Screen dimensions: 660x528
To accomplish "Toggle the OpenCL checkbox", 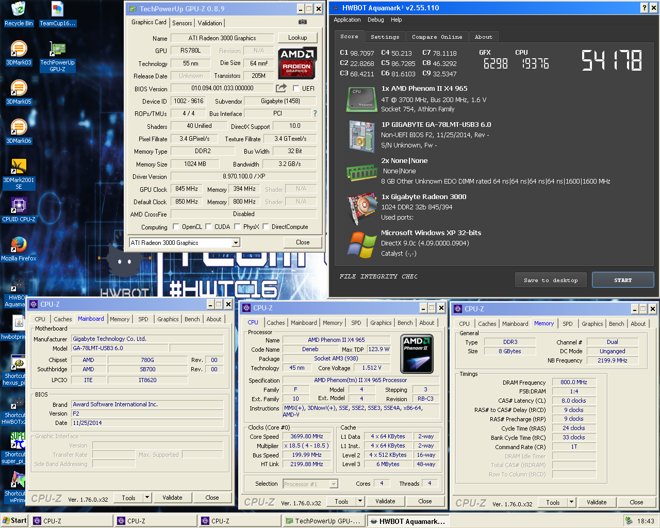I will [x=176, y=226].
